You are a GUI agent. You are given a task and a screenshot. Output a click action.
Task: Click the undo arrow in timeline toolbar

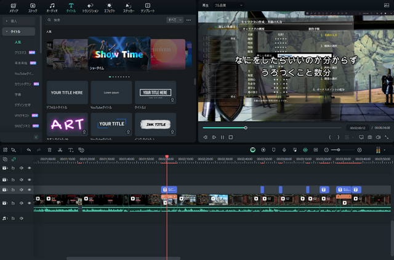28,150
